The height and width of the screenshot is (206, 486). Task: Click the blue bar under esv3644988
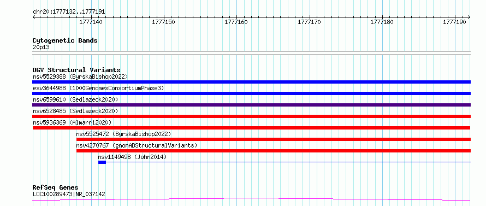[251, 93]
